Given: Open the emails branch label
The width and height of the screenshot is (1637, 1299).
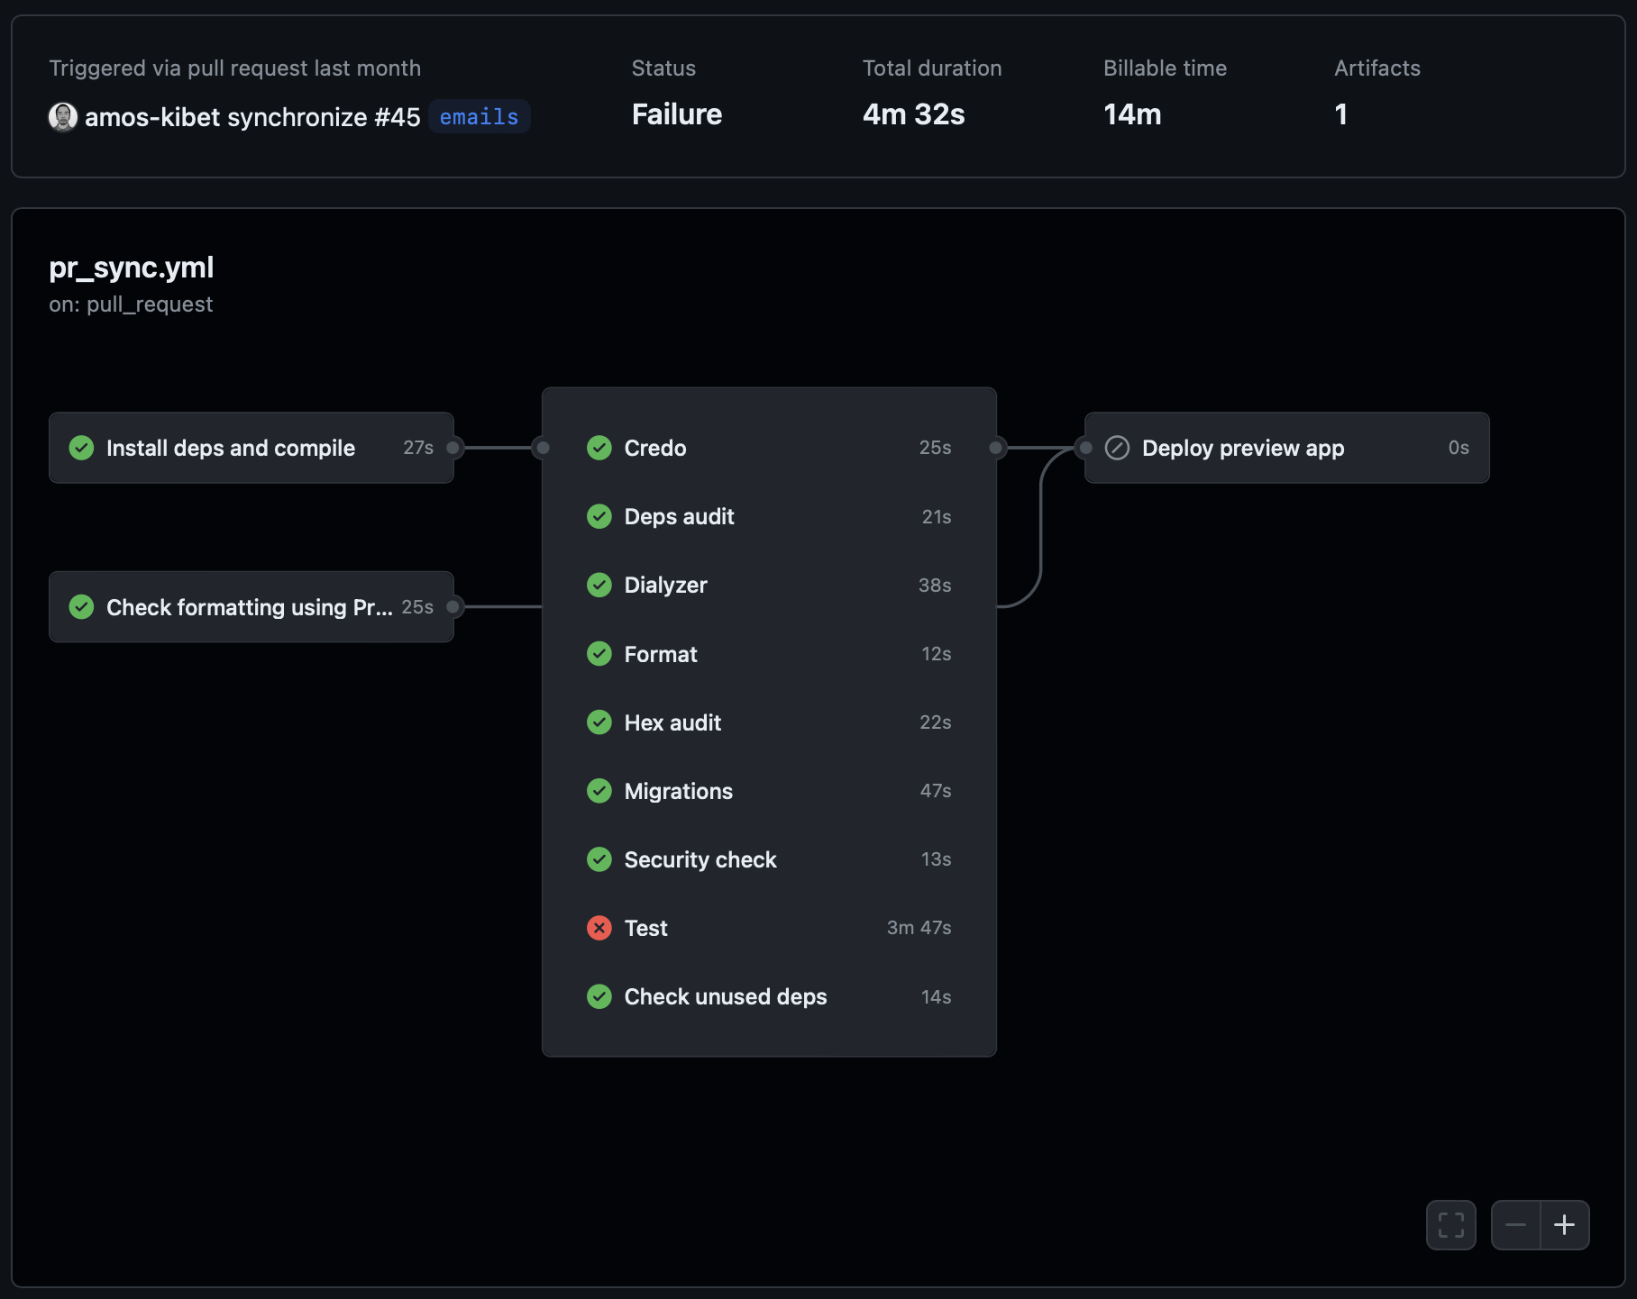Looking at the screenshot, I should pyautogui.click(x=479, y=117).
